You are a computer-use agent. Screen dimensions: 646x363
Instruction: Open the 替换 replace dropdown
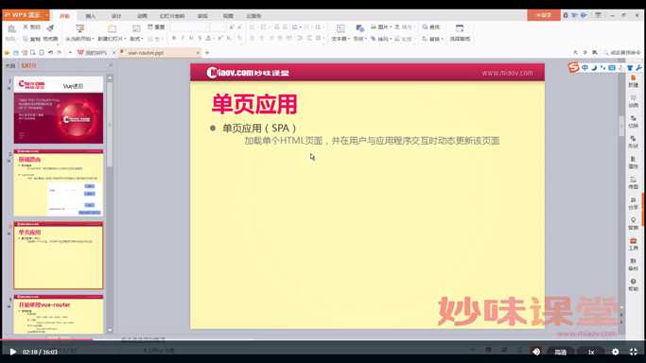coord(432,39)
